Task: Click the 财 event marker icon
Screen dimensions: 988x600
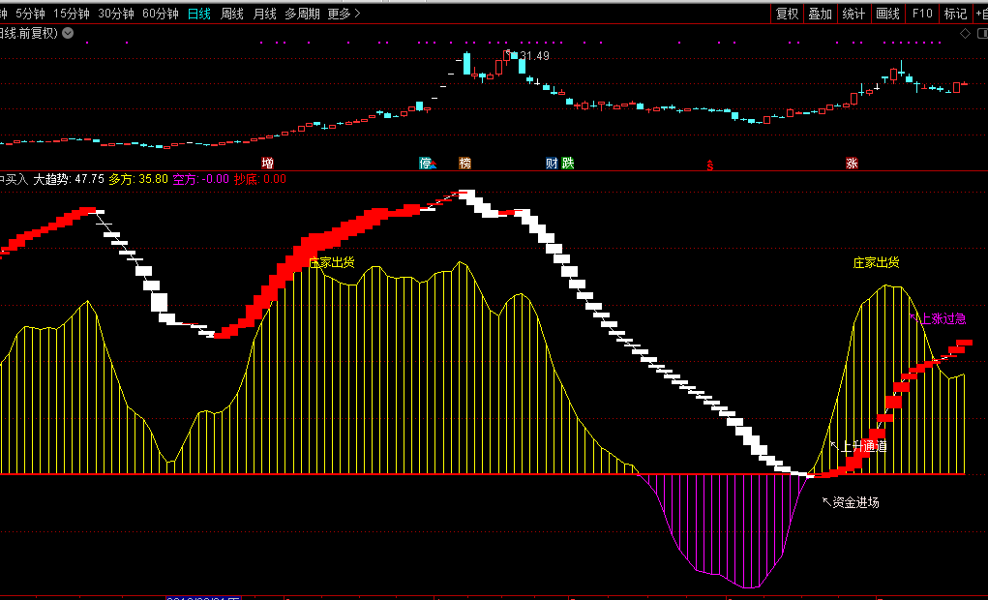Action: click(552, 164)
